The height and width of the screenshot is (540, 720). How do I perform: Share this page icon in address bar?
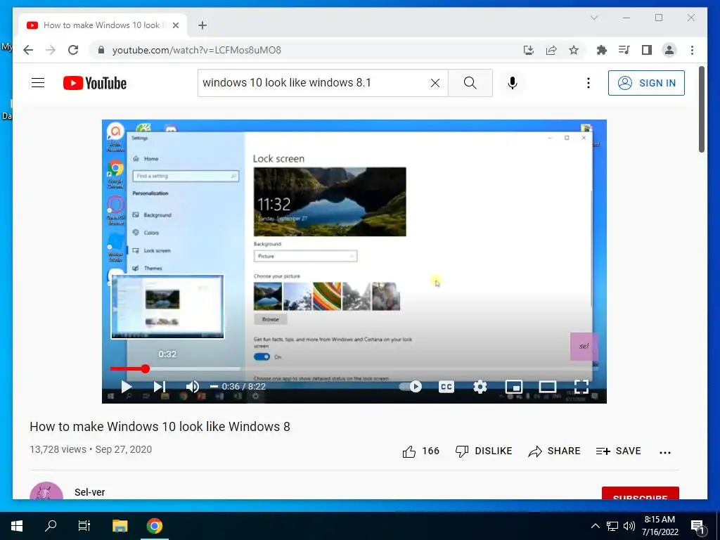(x=551, y=50)
